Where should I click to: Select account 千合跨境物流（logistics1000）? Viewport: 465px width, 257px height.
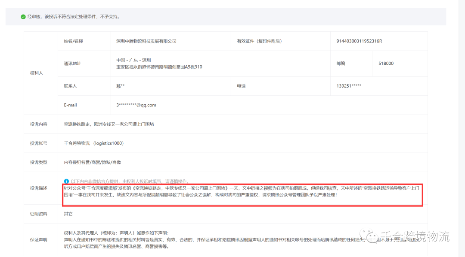click(x=94, y=143)
